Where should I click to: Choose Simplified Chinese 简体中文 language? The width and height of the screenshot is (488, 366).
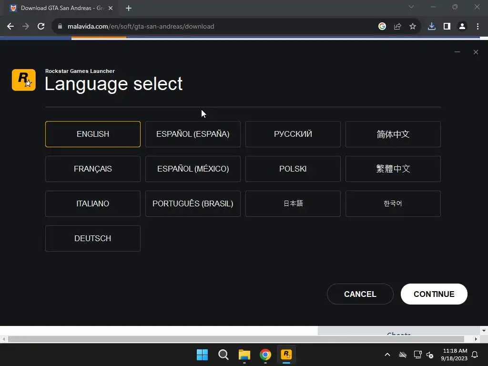393,134
